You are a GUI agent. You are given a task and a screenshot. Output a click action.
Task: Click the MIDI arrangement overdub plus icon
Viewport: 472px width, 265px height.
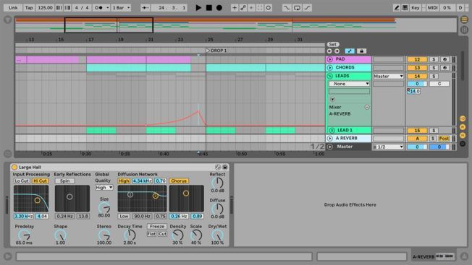click(x=235, y=8)
